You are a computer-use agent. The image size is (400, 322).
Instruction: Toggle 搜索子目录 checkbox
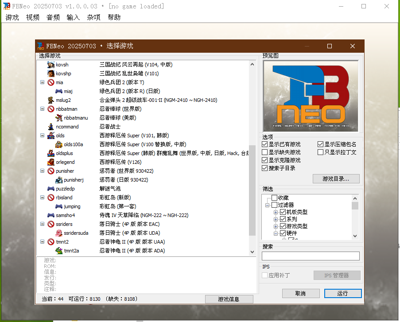point(265,168)
